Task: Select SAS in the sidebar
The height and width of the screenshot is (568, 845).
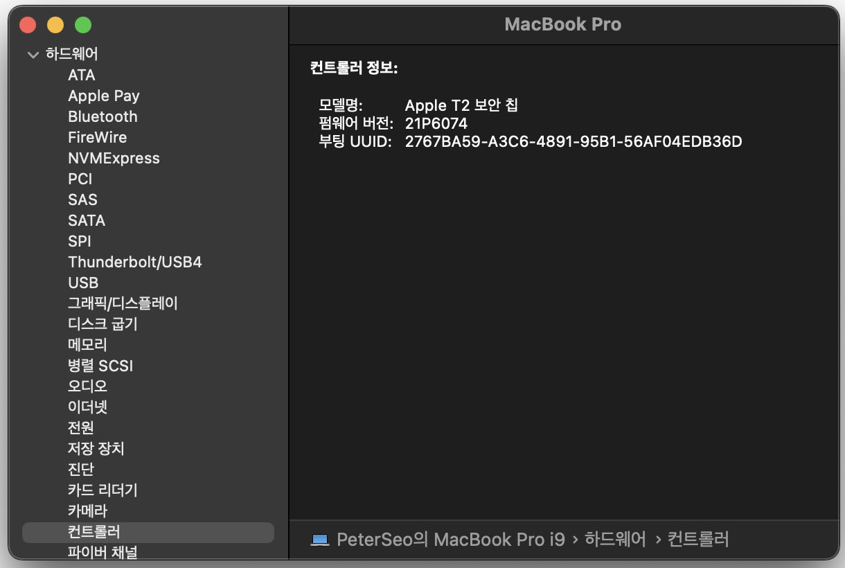Action: [x=82, y=199]
